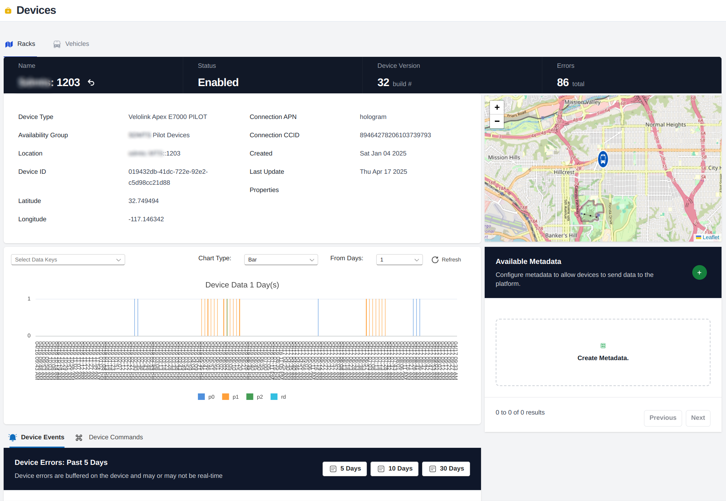The width and height of the screenshot is (726, 501).
Task: Expand the From Days dropdown
Action: (x=399, y=259)
